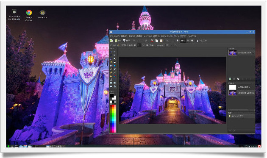Open the brush size dropdown arrow
This screenshot has height=158, width=267.
[143, 45]
